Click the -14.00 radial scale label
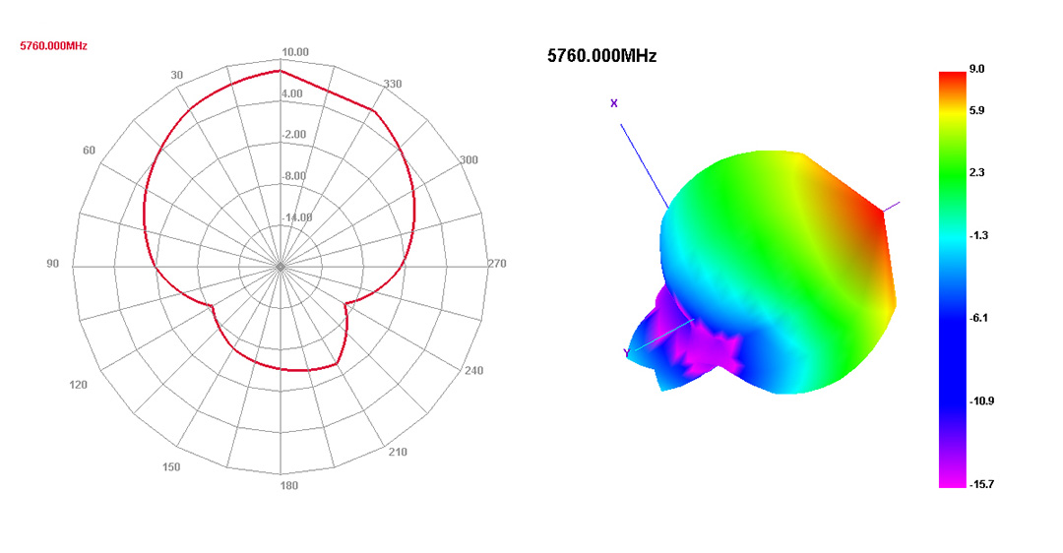The width and height of the screenshot is (1063, 553). (297, 217)
